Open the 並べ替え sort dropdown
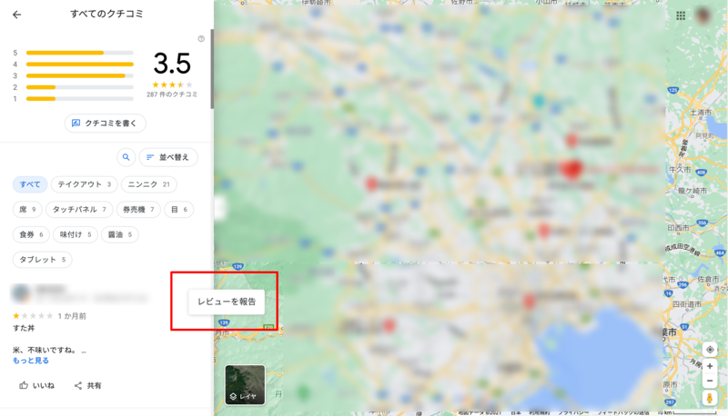The width and height of the screenshot is (728, 416). point(168,157)
